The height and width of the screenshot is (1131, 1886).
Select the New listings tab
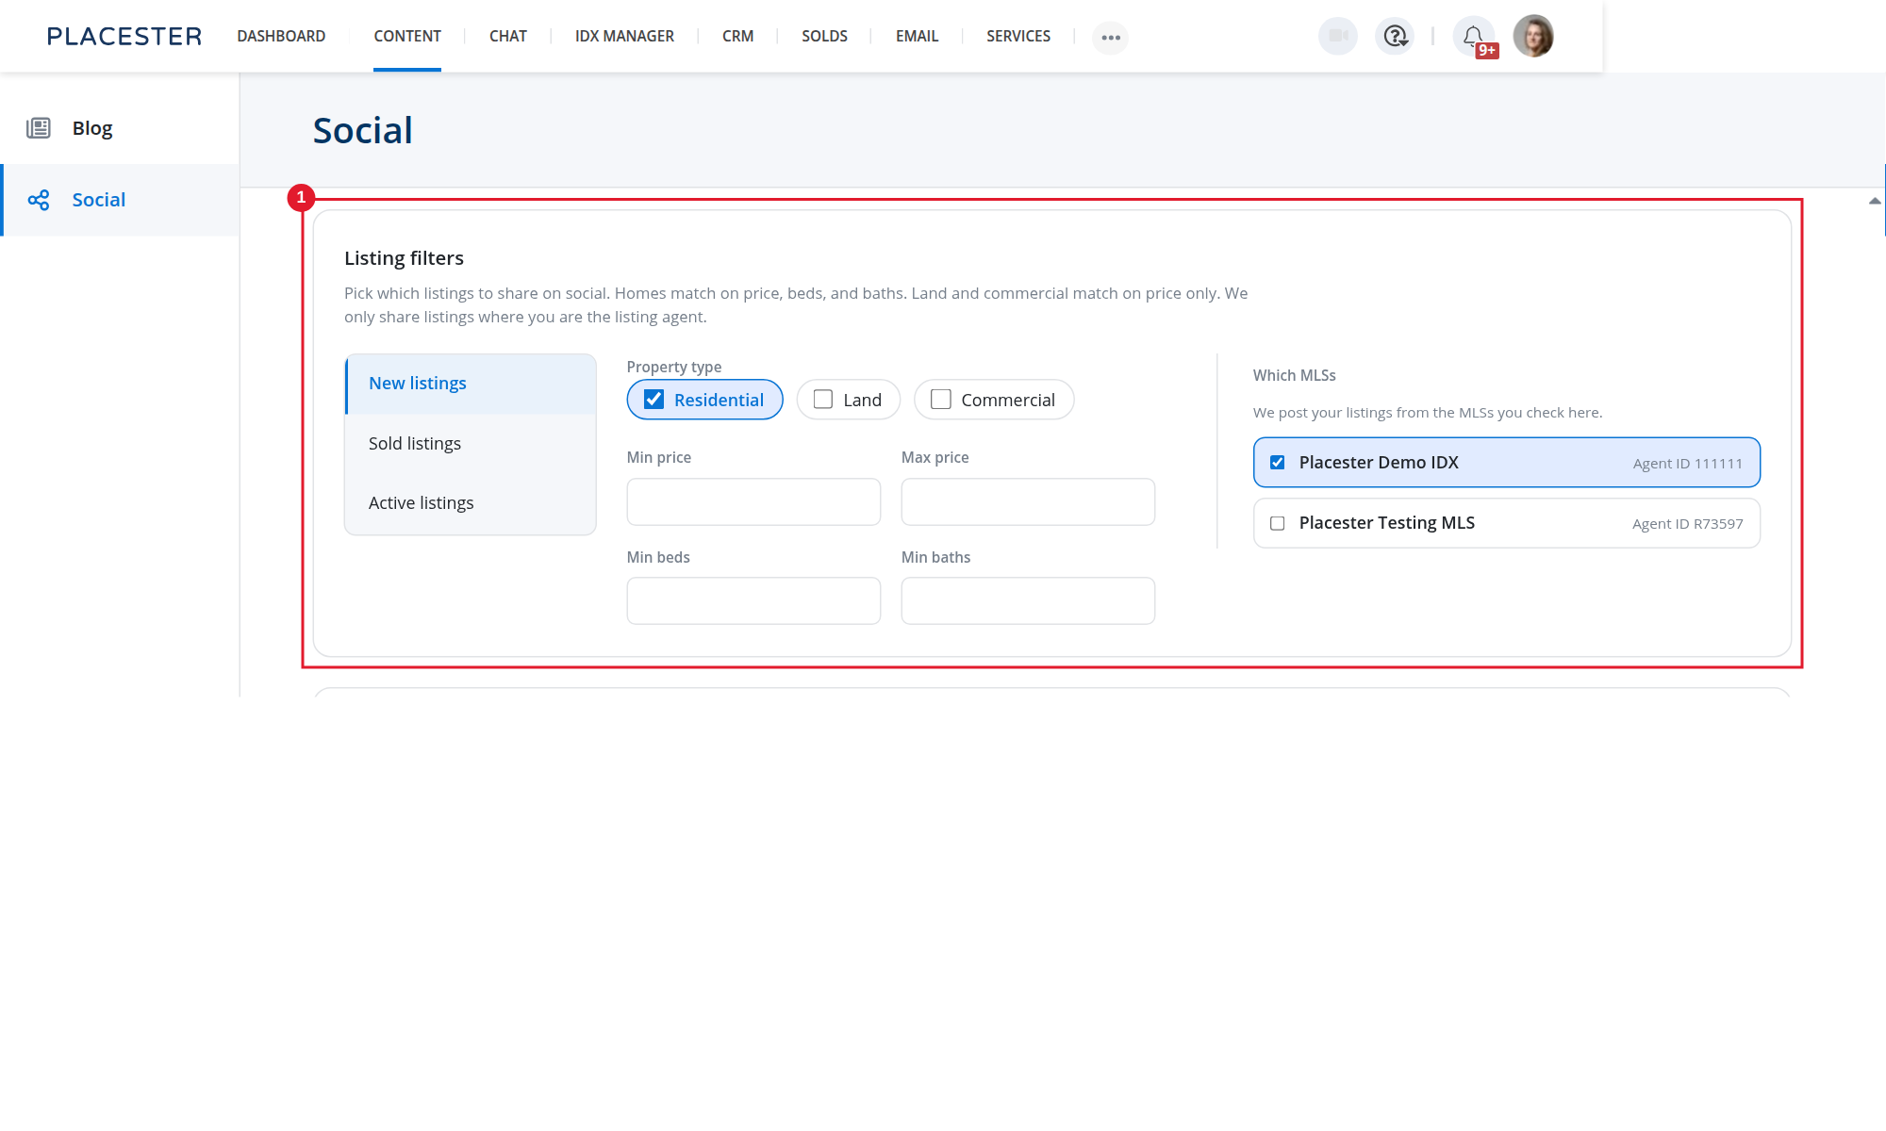point(471,384)
